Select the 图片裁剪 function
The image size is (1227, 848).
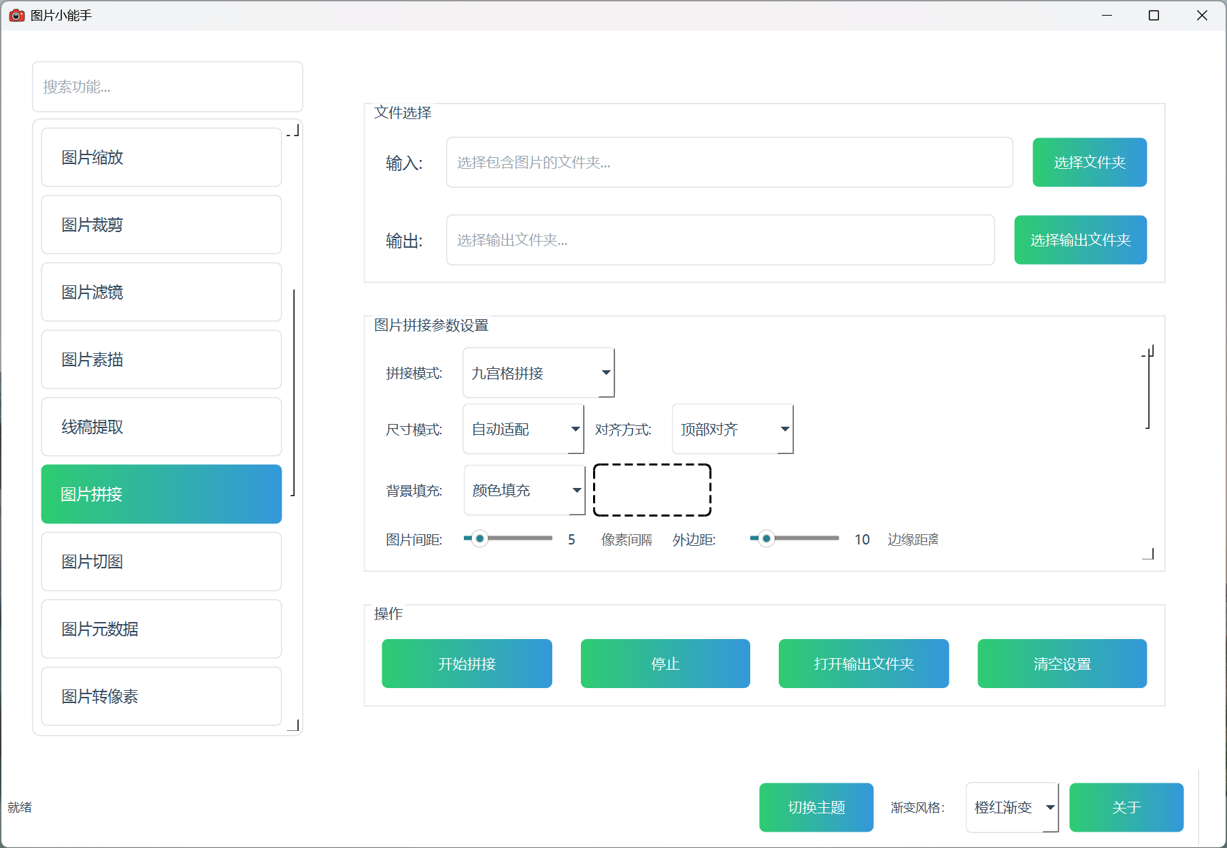(161, 225)
